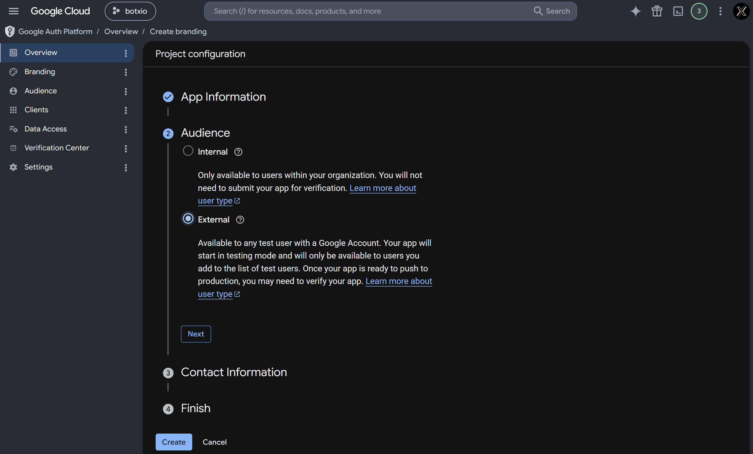Open Audience row three-dot menu
Screen dimensions: 753x454
[x=126, y=91]
